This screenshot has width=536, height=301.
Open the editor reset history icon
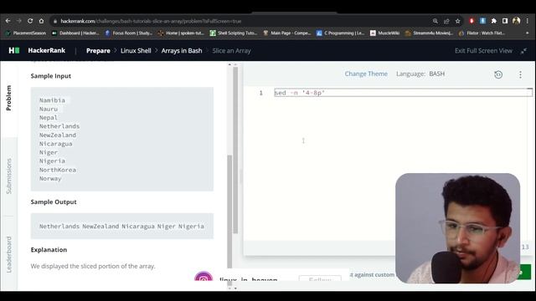click(498, 74)
